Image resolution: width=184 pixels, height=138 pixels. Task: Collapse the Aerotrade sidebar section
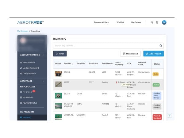point(44,81)
